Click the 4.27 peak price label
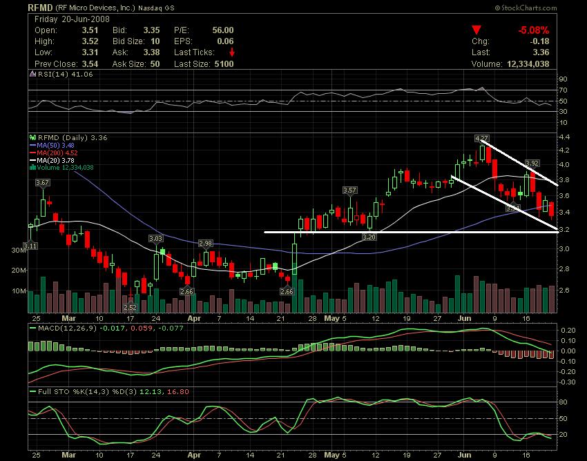587x461 pixels. 482,139
